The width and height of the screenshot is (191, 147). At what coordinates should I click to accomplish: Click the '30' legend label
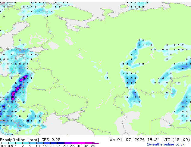pyautogui.click(x=65, y=146)
